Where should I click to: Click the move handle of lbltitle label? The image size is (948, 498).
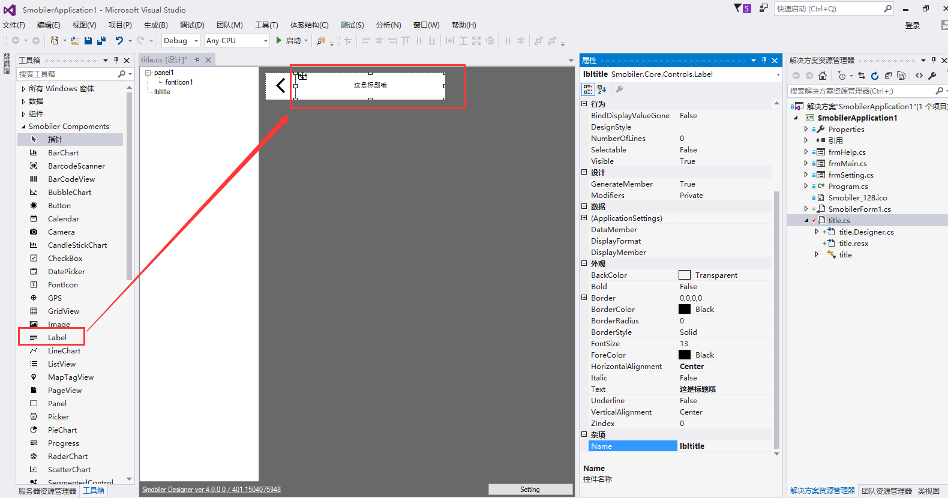click(302, 76)
